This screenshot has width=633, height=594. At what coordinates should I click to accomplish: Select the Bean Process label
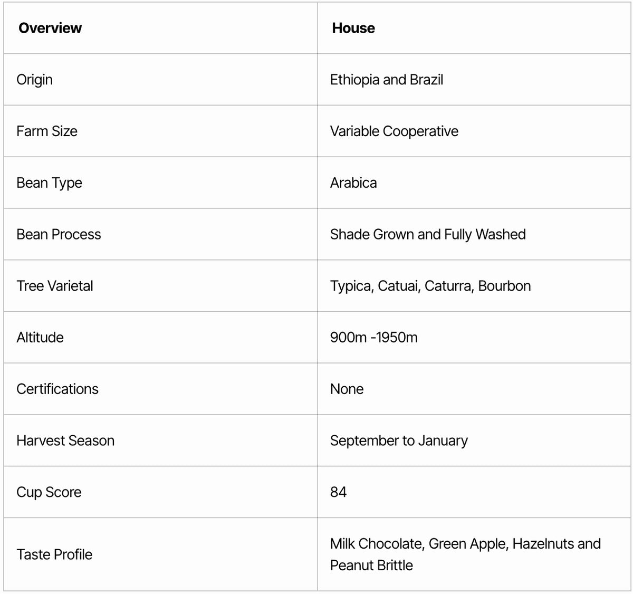click(x=59, y=234)
